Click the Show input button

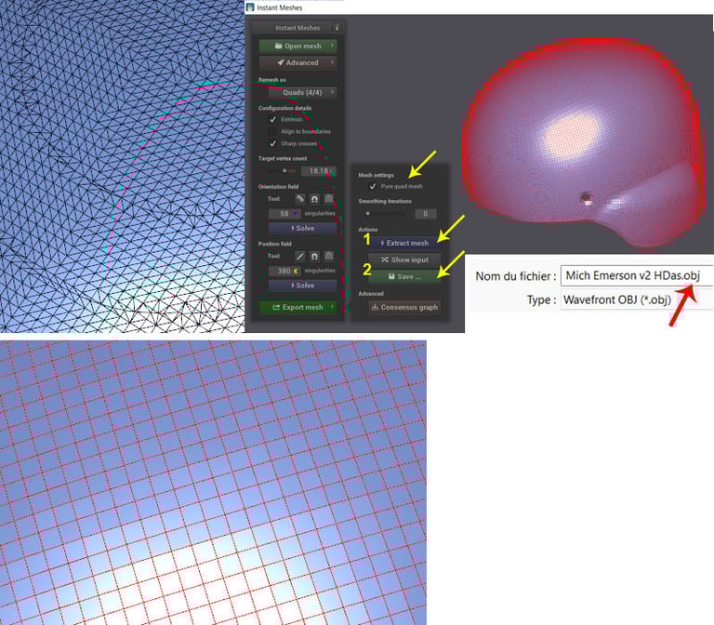click(x=404, y=259)
